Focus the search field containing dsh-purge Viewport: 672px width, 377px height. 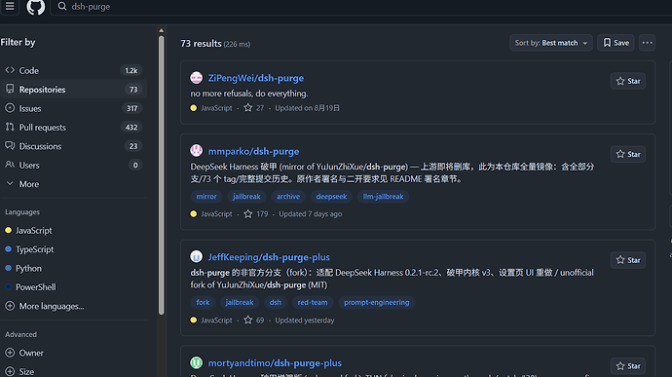361,7
